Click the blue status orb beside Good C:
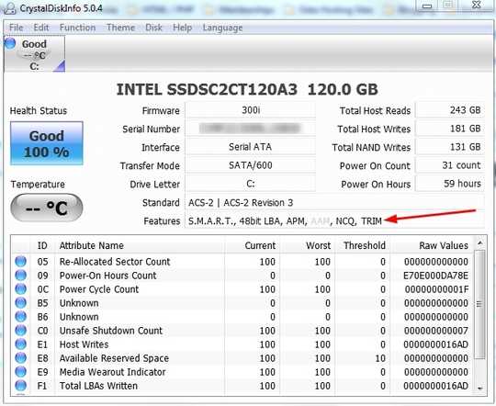The height and width of the screenshot is (406, 496). coord(10,43)
